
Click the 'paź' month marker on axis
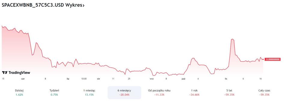tap(183, 79)
